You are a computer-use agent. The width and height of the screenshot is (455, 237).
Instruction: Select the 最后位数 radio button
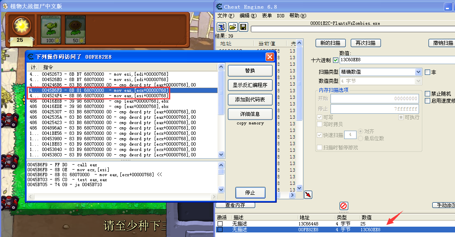point(360,139)
